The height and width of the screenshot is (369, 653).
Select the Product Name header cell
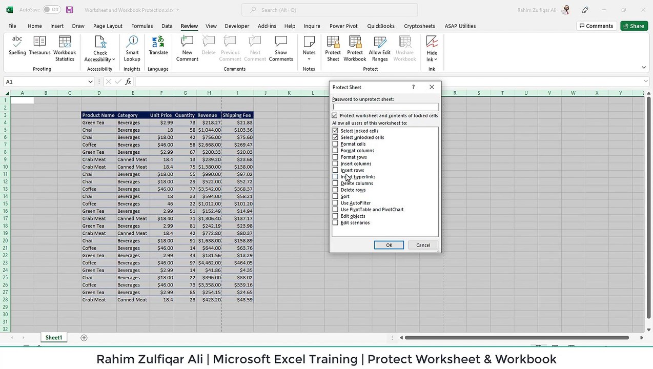98,115
